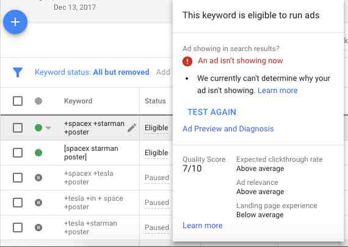
Task: Select checkbox for +tesla +starman +poster row
Action: pyautogui.click(x=18, y=228)
